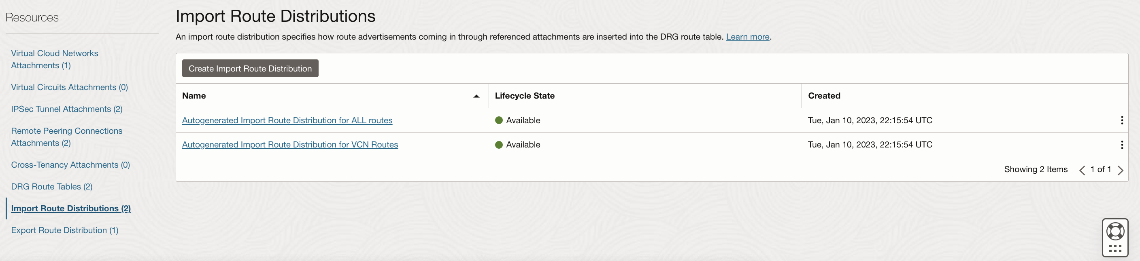Image resolution: width=1140 pixels, height=261 pixels.
Task: Open the Learn more link
Action: click(x=747, y=37)
